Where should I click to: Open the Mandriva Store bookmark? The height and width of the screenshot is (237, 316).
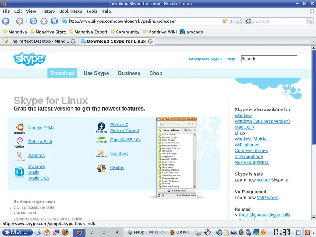tap(48, 32)
